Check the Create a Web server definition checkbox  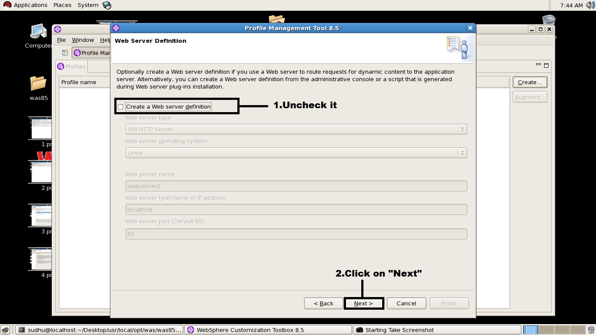(x=120, y=106)
